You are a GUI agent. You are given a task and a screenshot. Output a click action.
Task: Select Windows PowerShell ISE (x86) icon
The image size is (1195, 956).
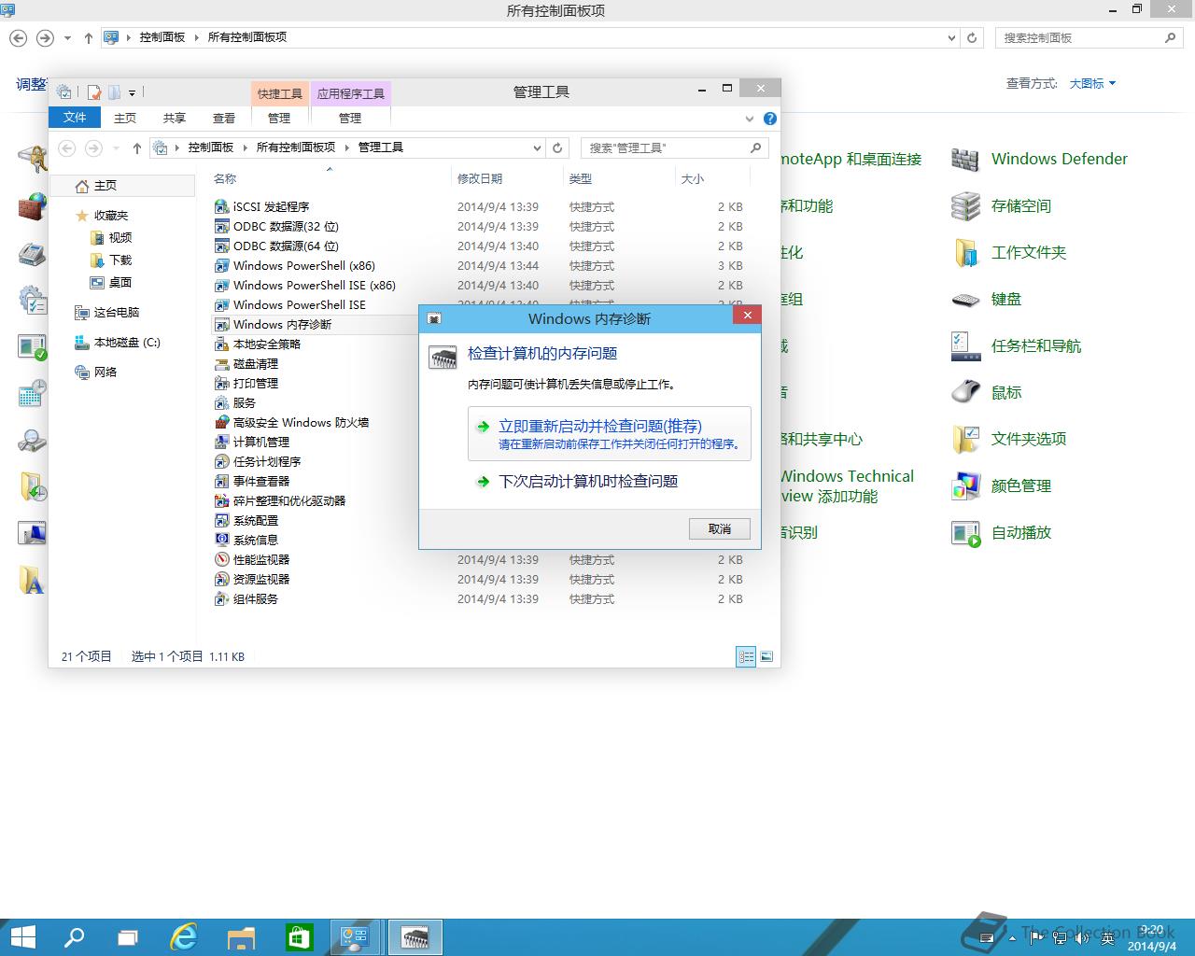pos(221,285)
